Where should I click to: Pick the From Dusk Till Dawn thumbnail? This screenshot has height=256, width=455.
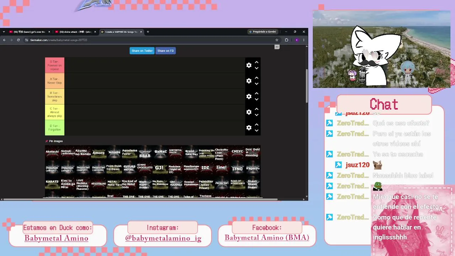(x=114, y=167)
